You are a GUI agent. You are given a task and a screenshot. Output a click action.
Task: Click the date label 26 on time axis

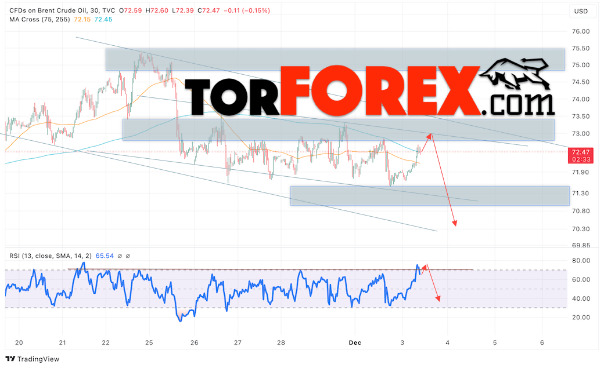[x=194, y=343]
